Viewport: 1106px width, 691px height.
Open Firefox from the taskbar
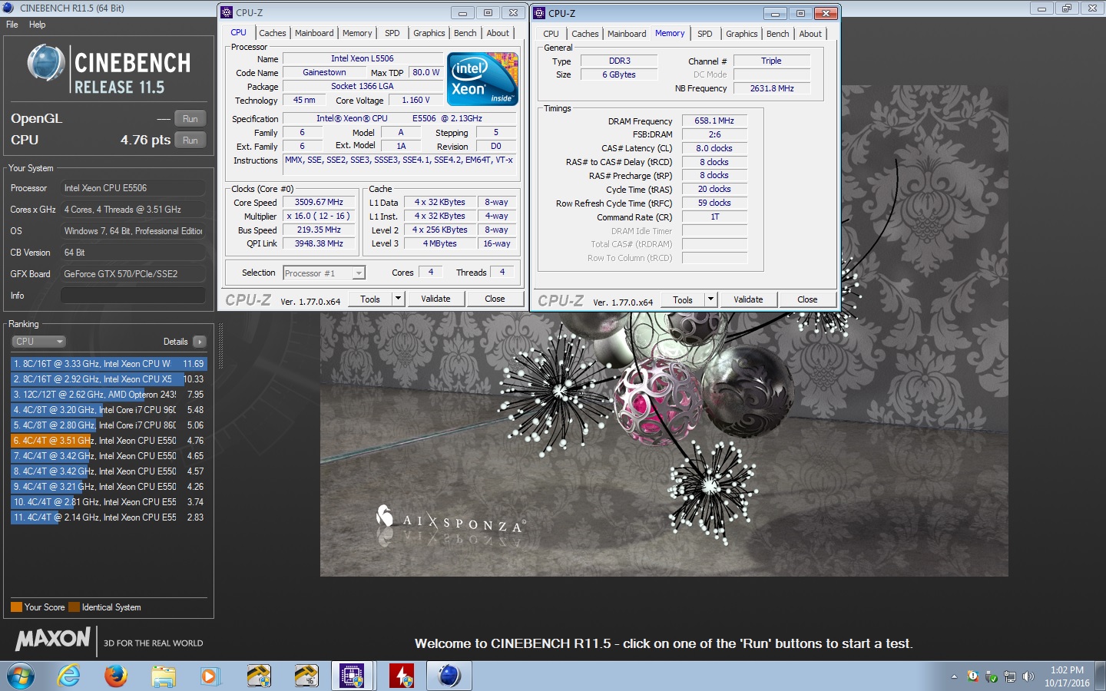click(x=116, y=676)
